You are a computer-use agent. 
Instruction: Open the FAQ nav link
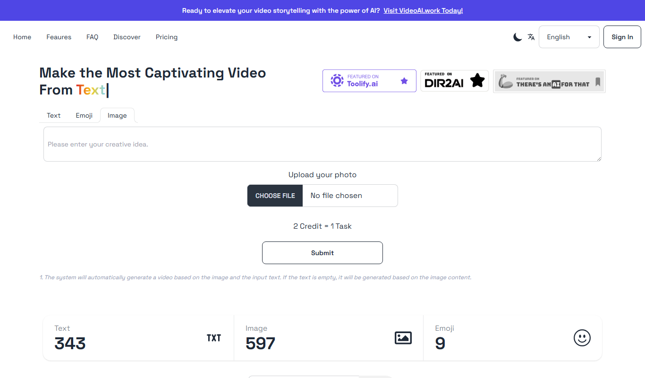[x=93, y=37]
